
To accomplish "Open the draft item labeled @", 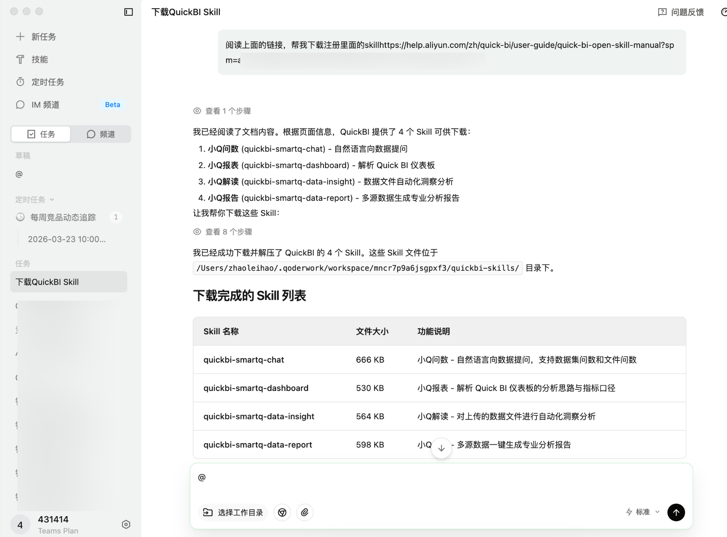I will click(x=19, y=174).
